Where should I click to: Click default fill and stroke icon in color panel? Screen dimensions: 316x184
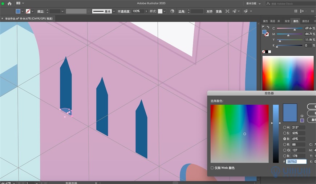pyautogui.click(x=263, y=27)
